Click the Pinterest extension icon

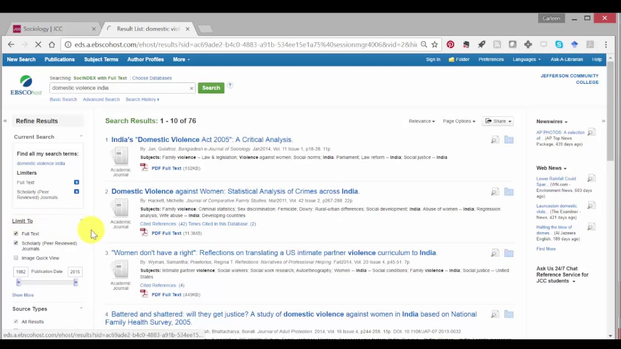450,45
